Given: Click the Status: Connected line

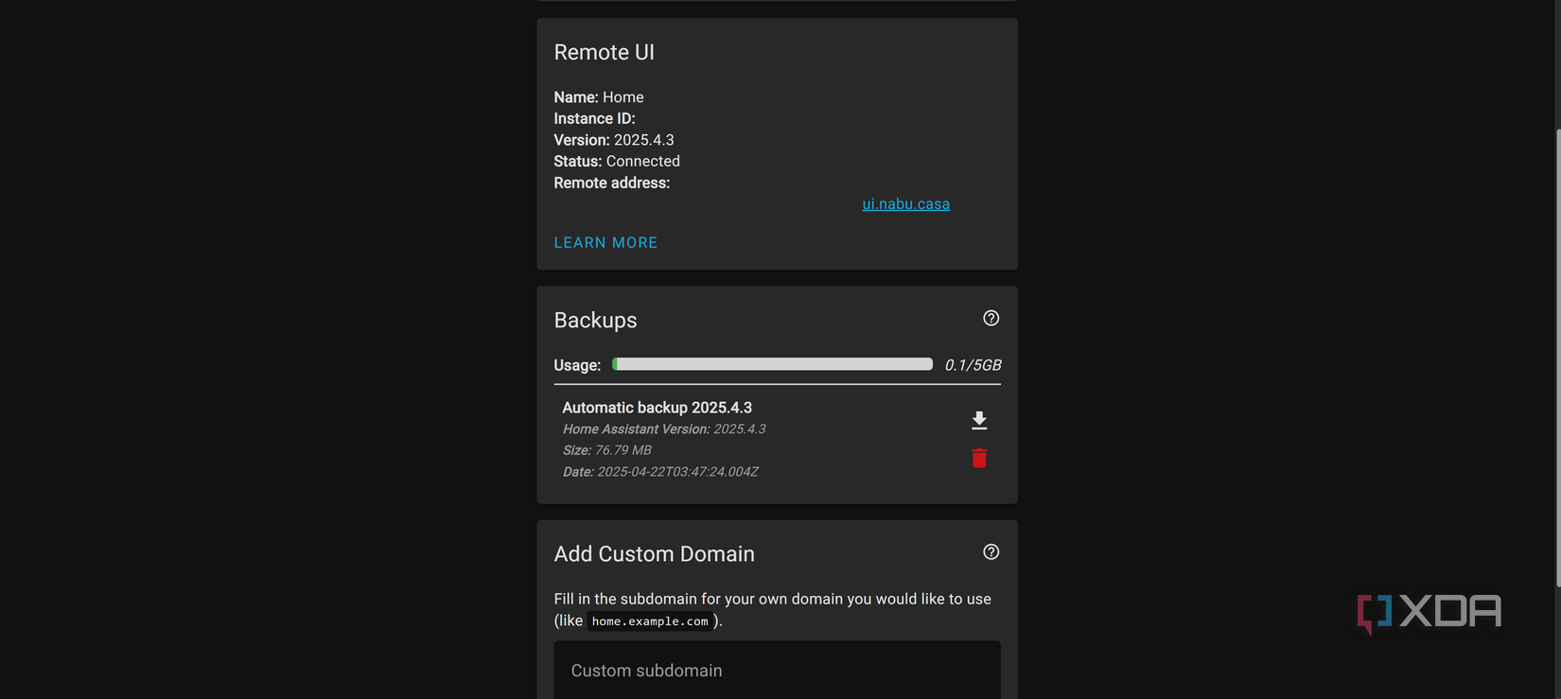Looking at the screenshot, I should coord(617,162).
